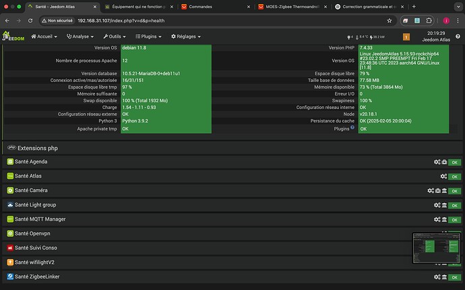Click the medkit icon on Santé Agenda row

pos(444,162)
